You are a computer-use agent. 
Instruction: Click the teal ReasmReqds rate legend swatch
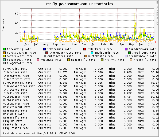4,60
